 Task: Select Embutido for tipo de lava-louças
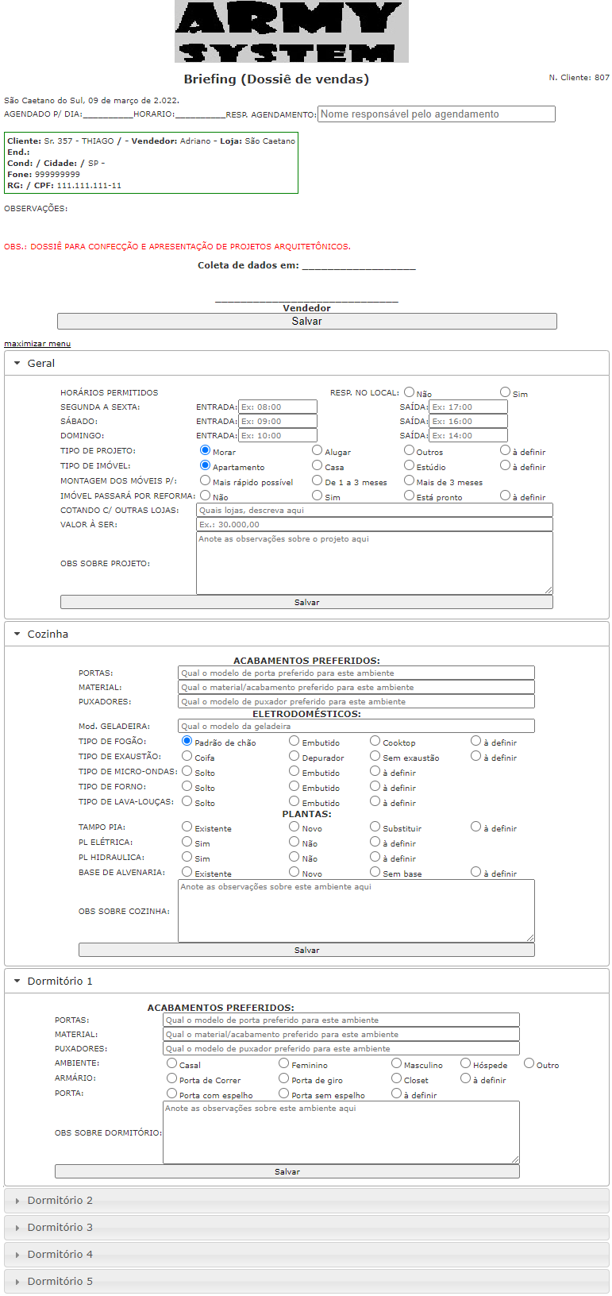click(x=294, y=800)
